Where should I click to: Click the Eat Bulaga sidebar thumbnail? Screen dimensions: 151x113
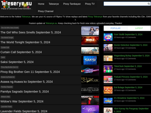click(108, 90)
